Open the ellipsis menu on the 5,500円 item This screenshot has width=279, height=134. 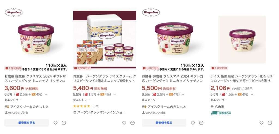coord(201,123)
